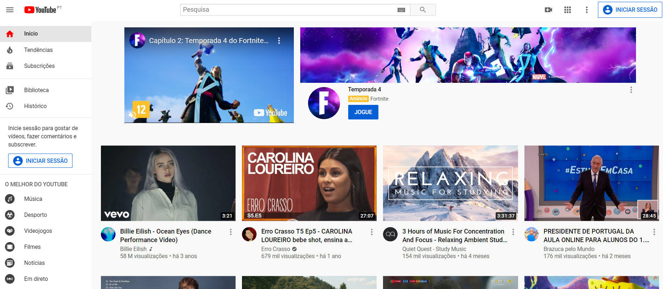Viewport: 663px width, 289px height.
Task: Click the JOGUE button
Action: click(x=363, y=112)
